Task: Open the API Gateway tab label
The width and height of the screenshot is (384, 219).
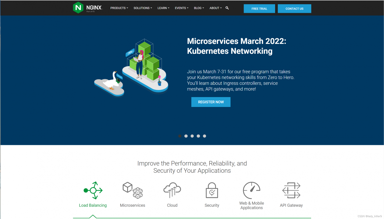Action: tap(291, 205)
